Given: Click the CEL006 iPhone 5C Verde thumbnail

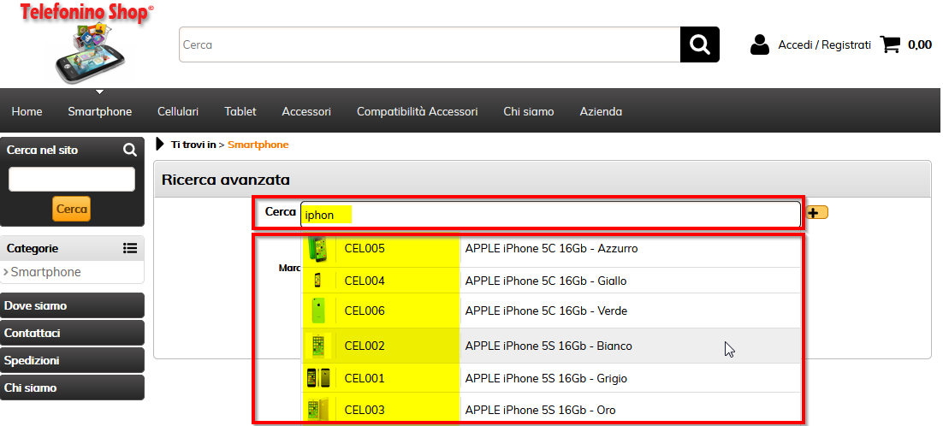Looking at the screenshot, I should point(318,311).
